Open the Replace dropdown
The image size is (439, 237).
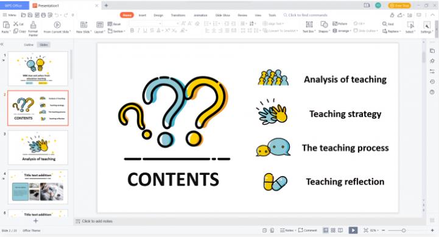pyautogui.click(x=392, y=31)
